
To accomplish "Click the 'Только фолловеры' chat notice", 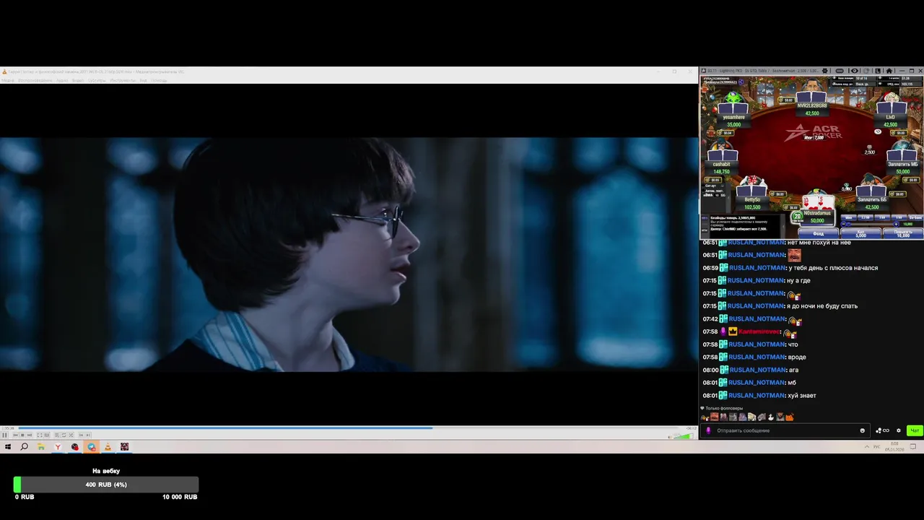I will [722, 408].
